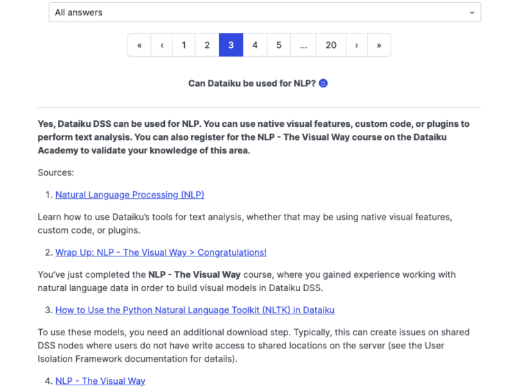Viewport: 532px width, 388px height.
Task: Click the highlighted page 3 button
Action: click(231, 45)
